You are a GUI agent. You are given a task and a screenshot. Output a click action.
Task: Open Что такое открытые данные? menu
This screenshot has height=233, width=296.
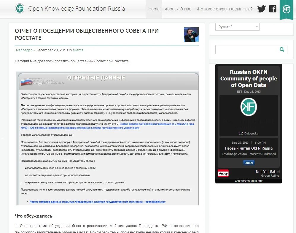224,9
